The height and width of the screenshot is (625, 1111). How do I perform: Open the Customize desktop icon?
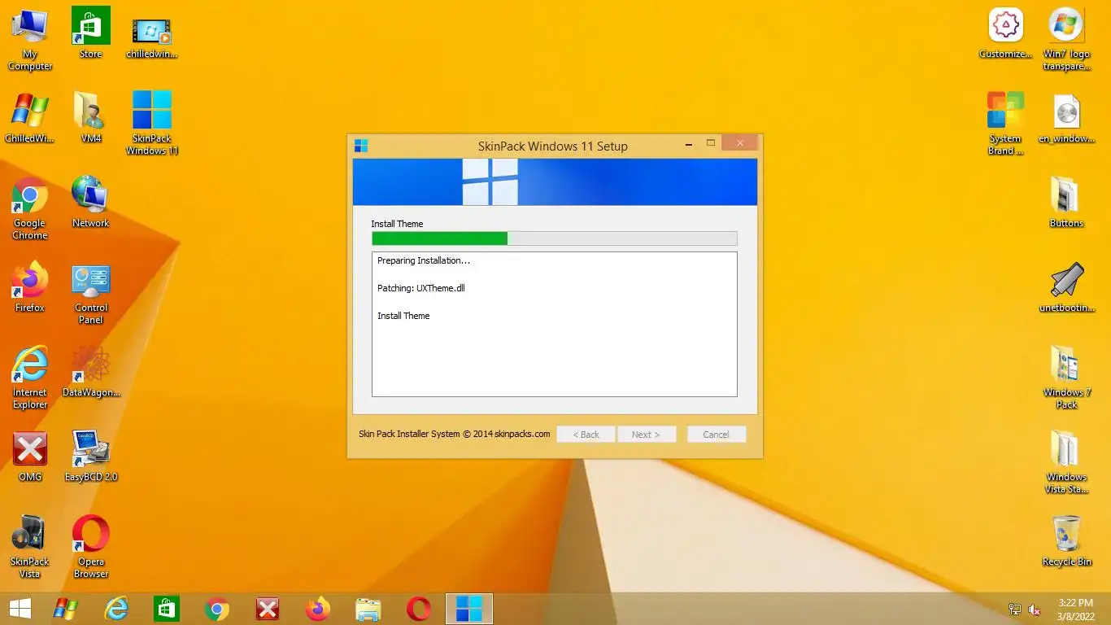click(1006, 33)
